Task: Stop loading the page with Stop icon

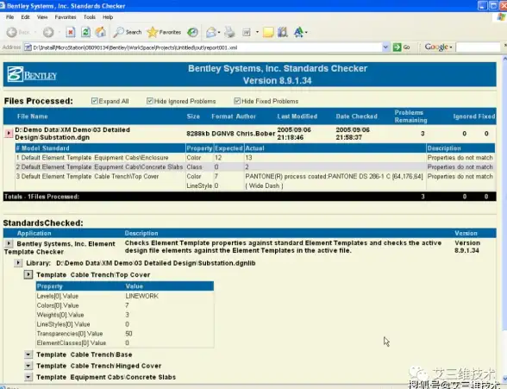Action: (x=71, y=32)
